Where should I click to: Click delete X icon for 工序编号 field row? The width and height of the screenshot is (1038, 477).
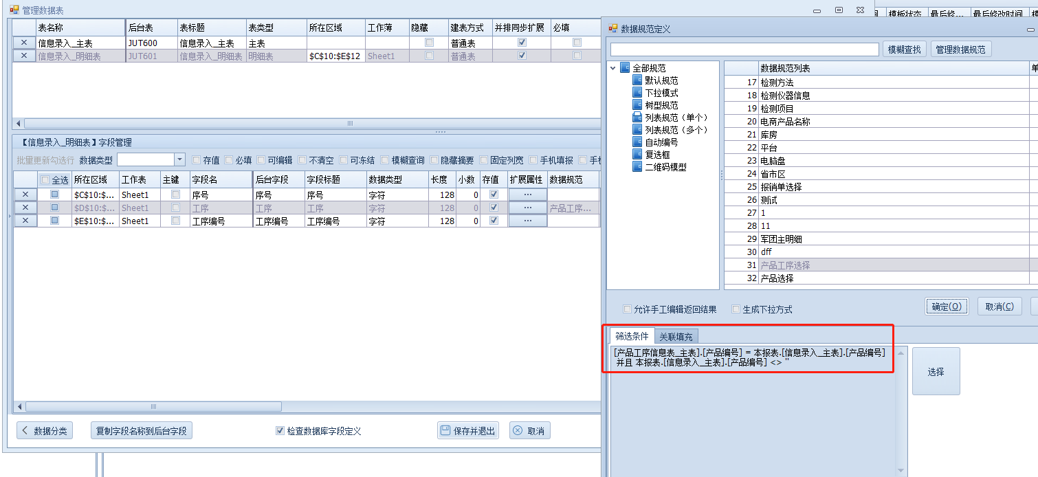[x=25, y=221]
